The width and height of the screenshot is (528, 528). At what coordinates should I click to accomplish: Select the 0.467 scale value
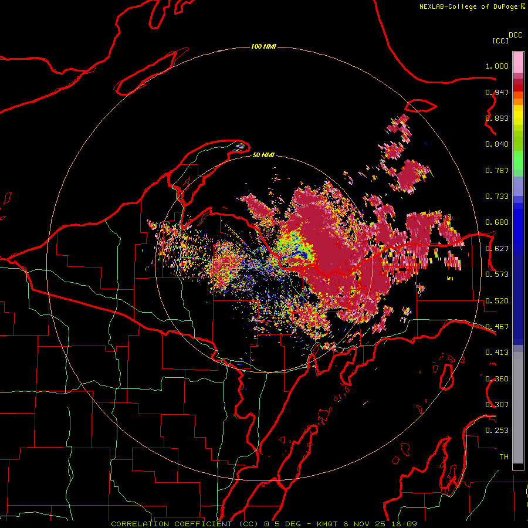(x=497, y=327)
